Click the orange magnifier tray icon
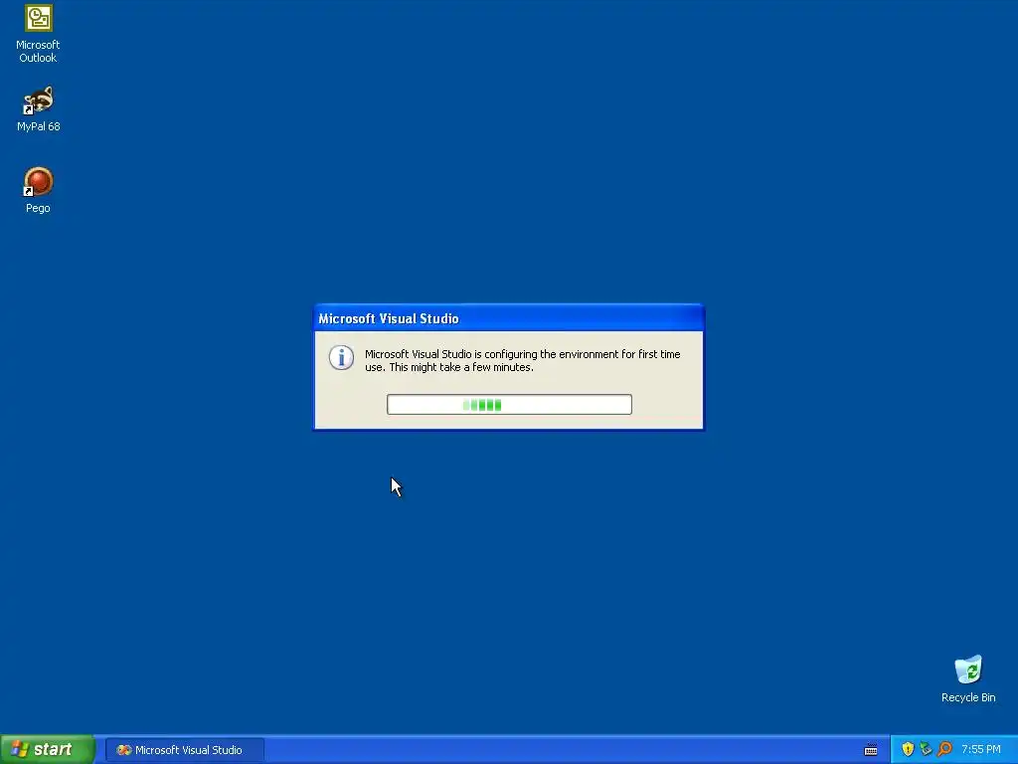 [x=944, y=749]
